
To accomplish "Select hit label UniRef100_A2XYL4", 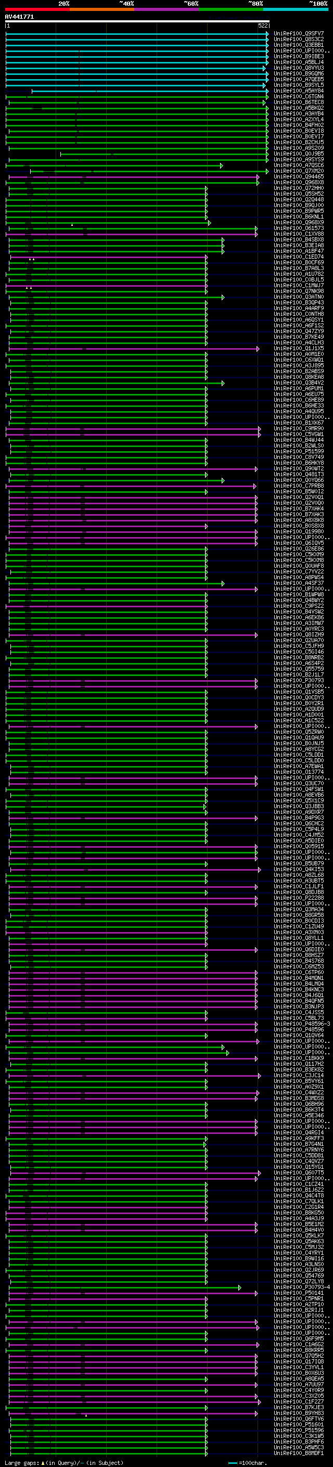I will pos(299,120).
